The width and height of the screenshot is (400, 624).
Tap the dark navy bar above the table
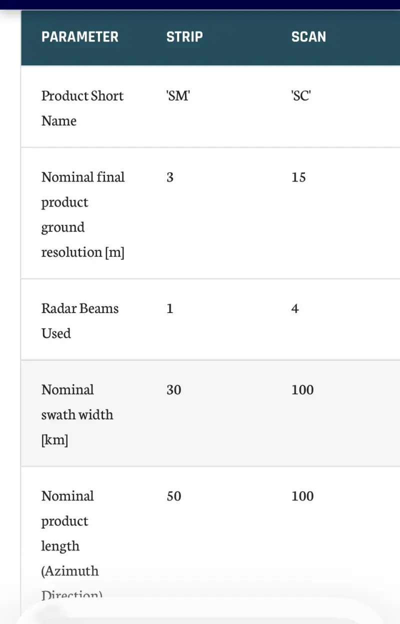200,4
